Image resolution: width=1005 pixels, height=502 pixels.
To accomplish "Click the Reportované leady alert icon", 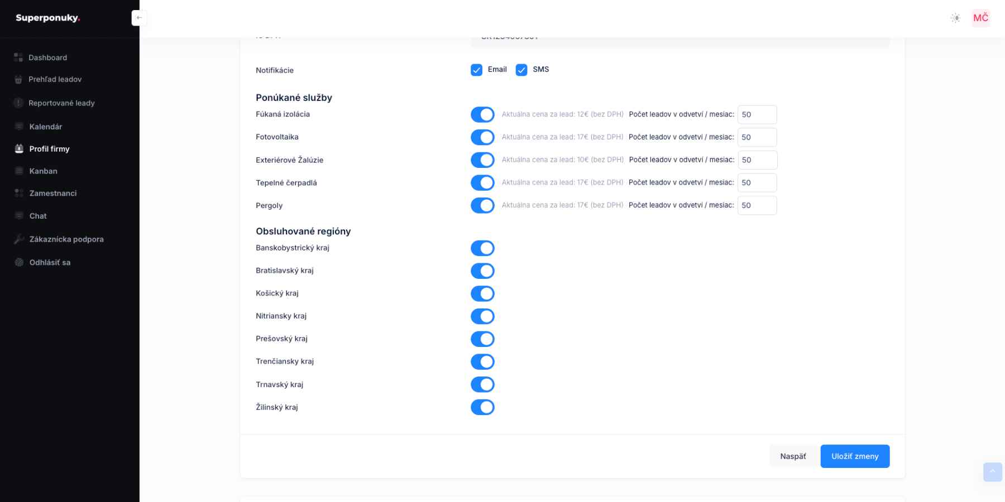I will (x=18, y=103).
